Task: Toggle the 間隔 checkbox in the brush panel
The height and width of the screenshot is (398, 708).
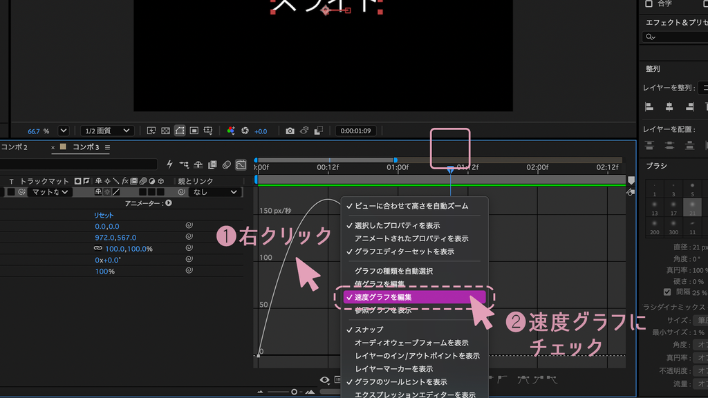Action: pos(667,292)
